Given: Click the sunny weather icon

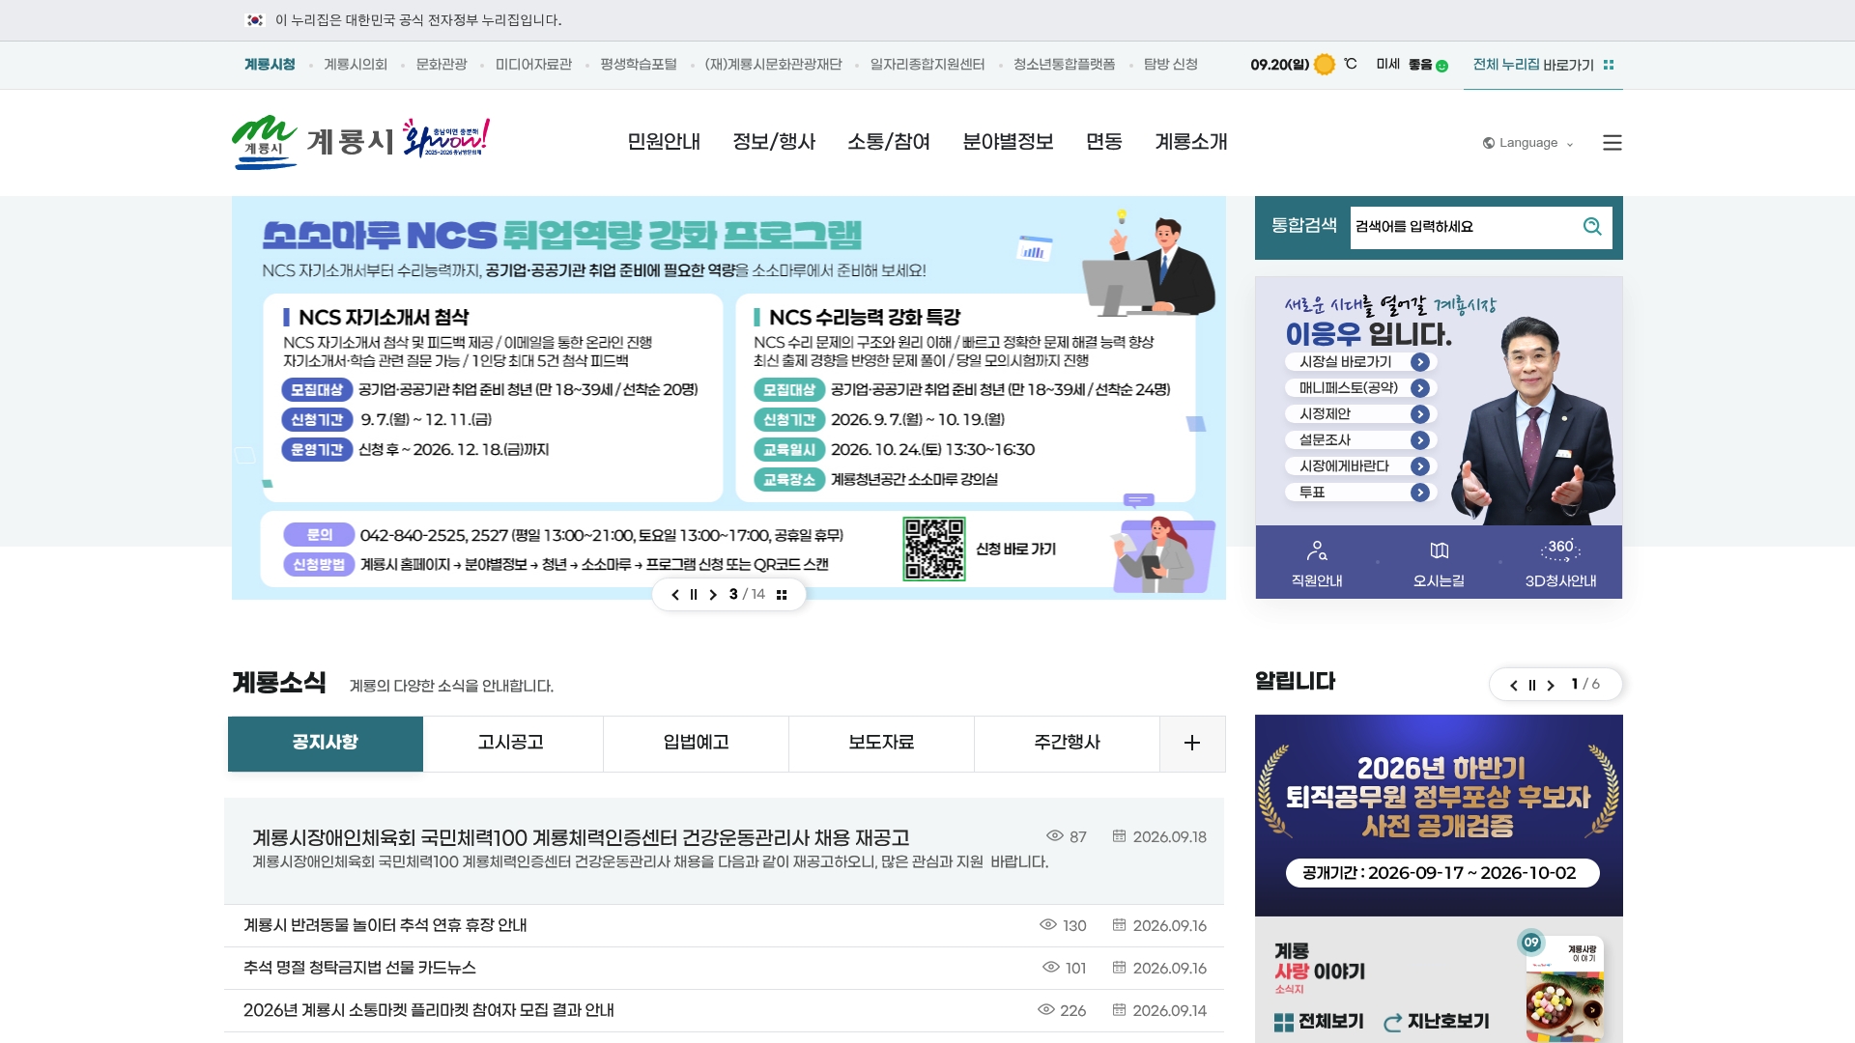Looking at the screenshot, I should 1325,65.
